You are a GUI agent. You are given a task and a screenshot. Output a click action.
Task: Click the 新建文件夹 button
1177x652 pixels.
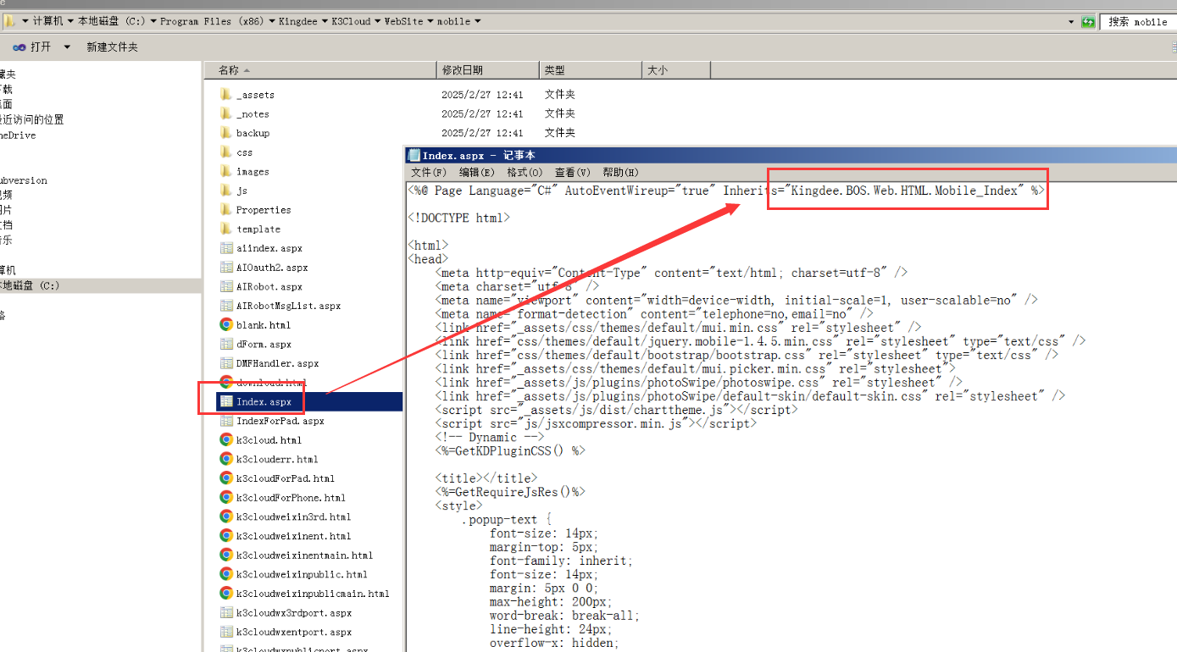click(112, 47)
